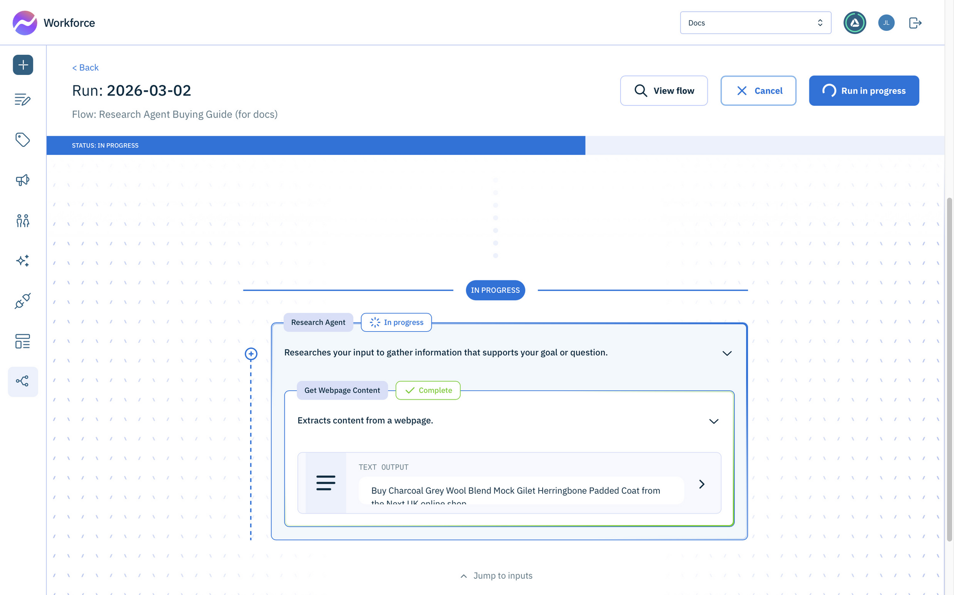This screenshot has width=954, height=595.
Task: Open the people audience icon
Action: pos(23,220)
